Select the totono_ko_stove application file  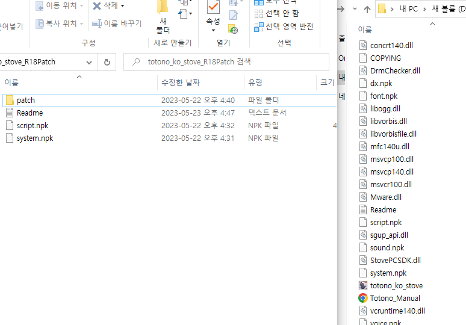[396, 285]
